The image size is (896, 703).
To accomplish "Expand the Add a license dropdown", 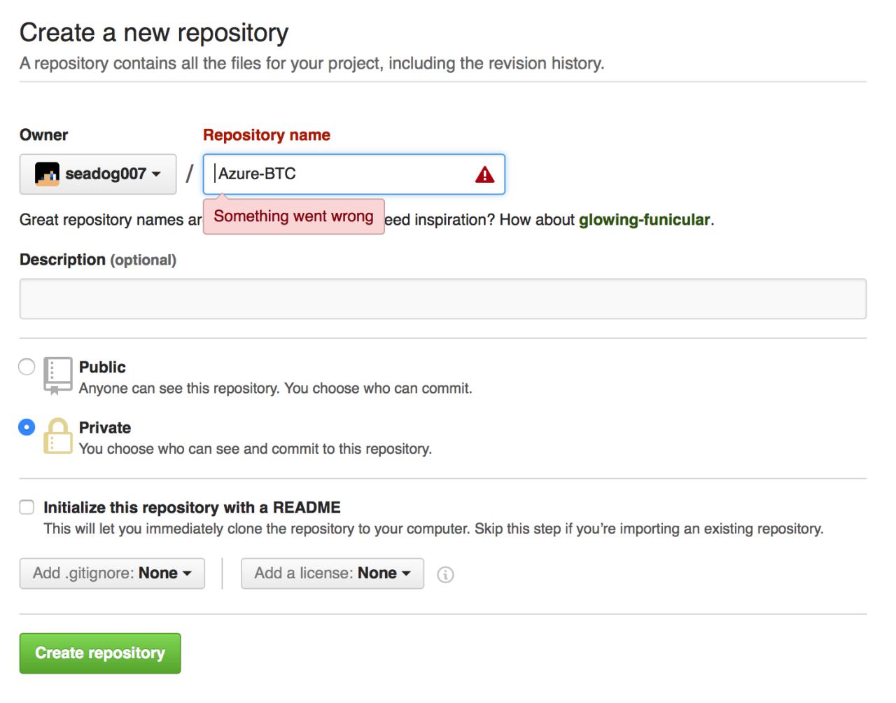I will coord(332,573).
